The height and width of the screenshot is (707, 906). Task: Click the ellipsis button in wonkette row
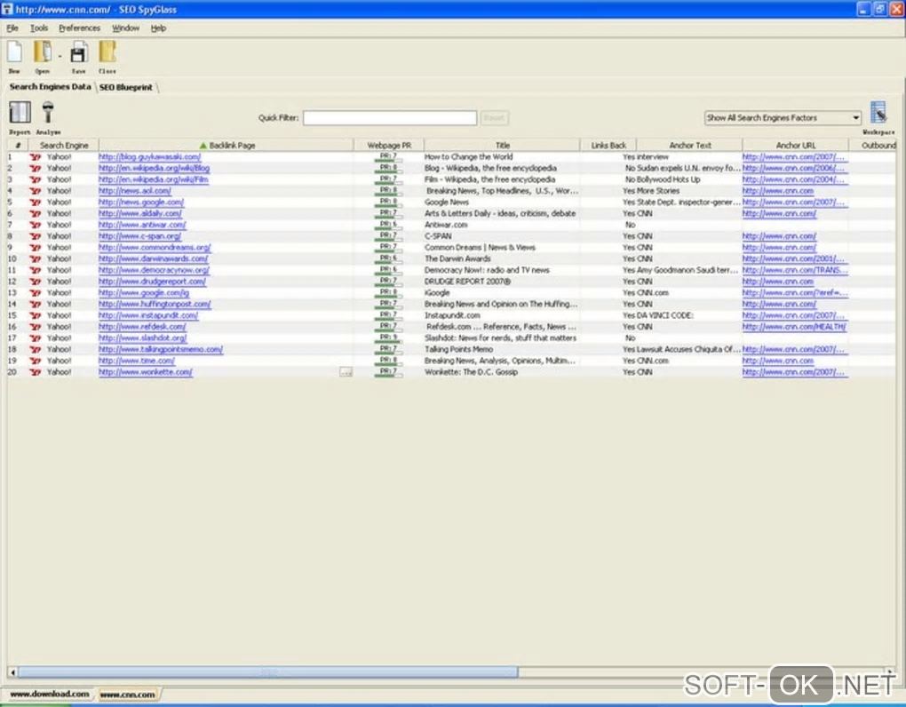pyautogui.click(x=346, y=372)
